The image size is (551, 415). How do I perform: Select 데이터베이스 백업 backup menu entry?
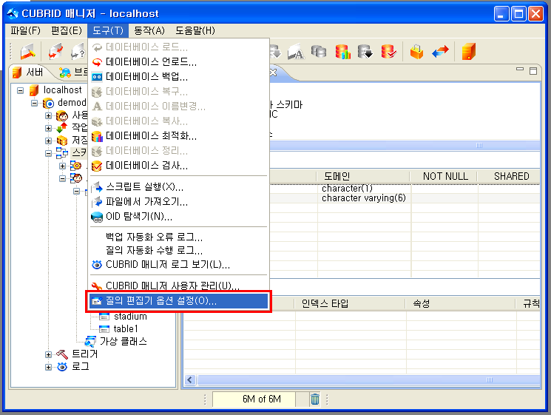[146, 76]
